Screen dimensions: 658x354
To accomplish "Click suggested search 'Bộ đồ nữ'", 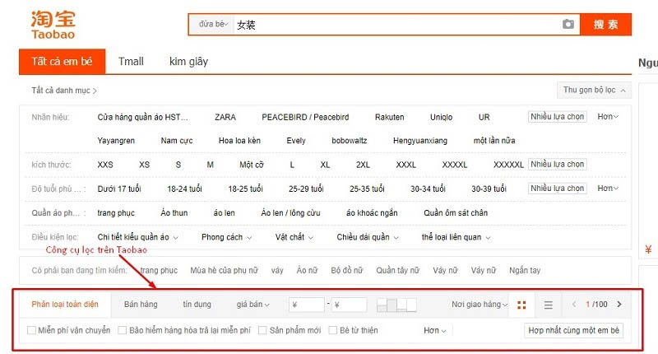I will point(346,270).
